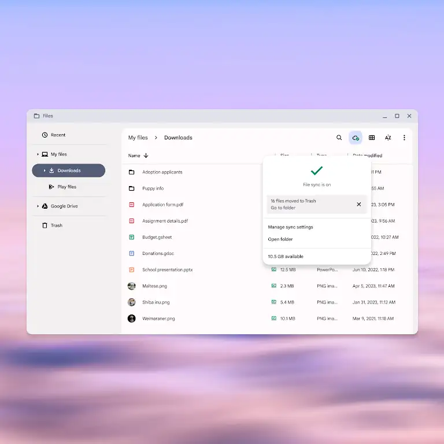Click sync status icon on Weimaraner.png row

tap(274, 319)
